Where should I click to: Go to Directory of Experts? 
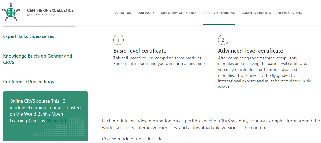179,13
